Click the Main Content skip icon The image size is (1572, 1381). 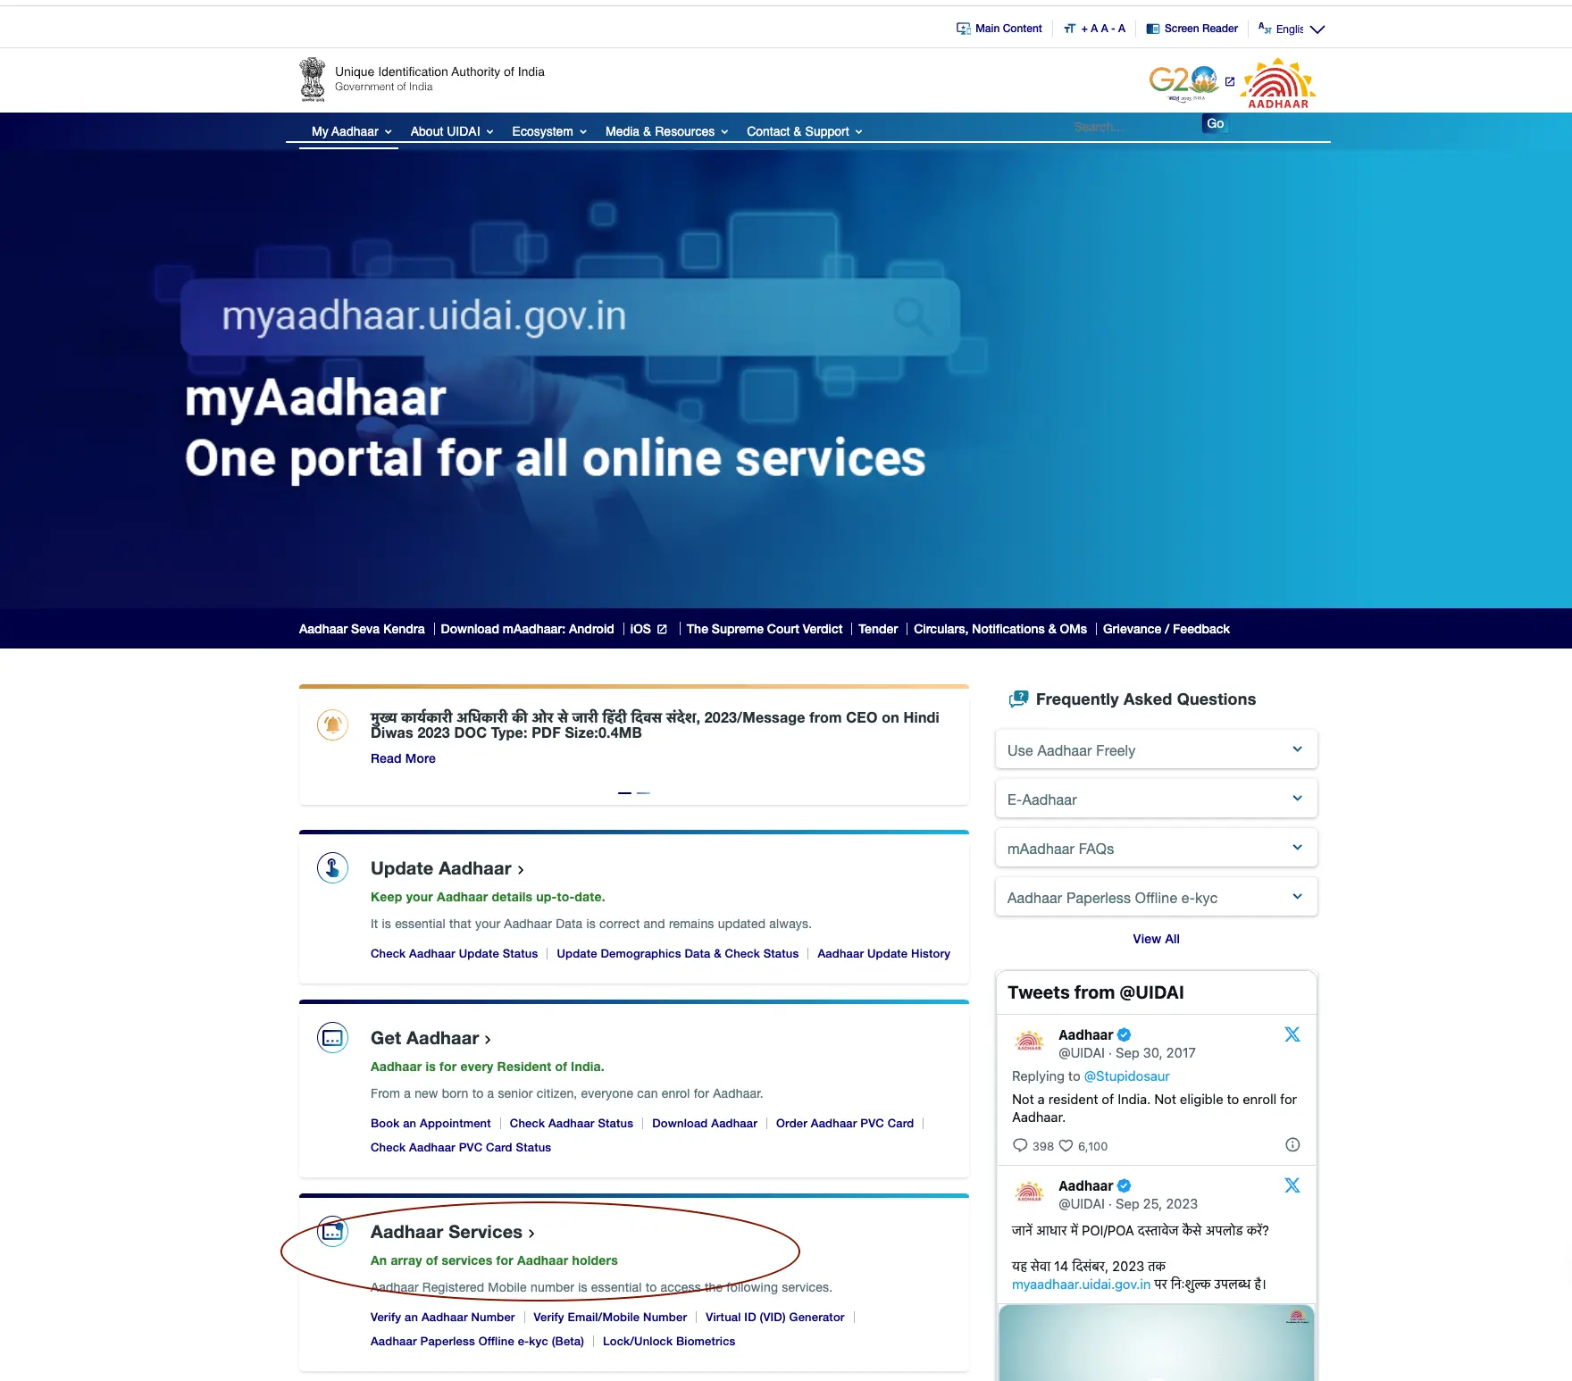[x=964, y=29]
